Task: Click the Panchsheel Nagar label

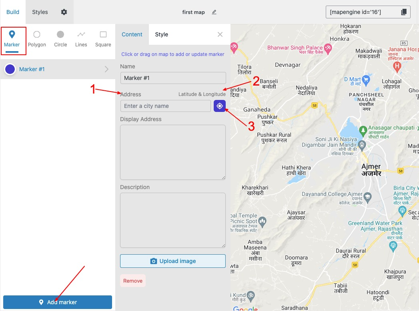Action: click(x=366, y=102)
